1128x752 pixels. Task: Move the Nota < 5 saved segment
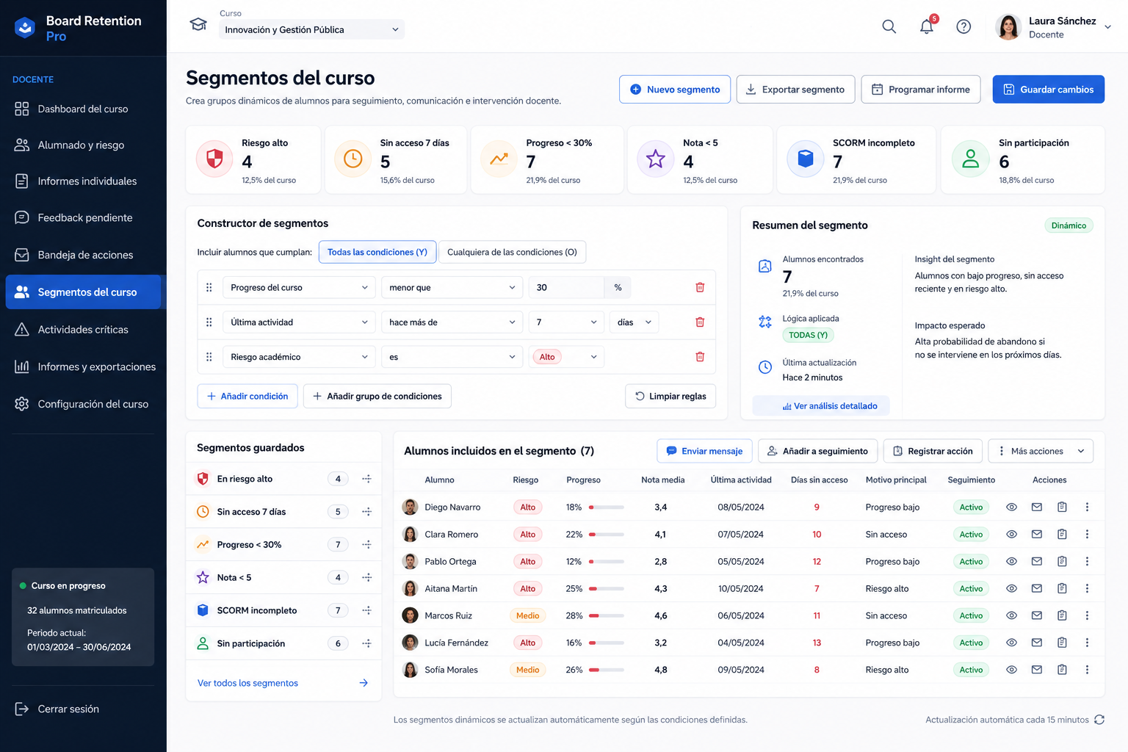pos(366,577)
